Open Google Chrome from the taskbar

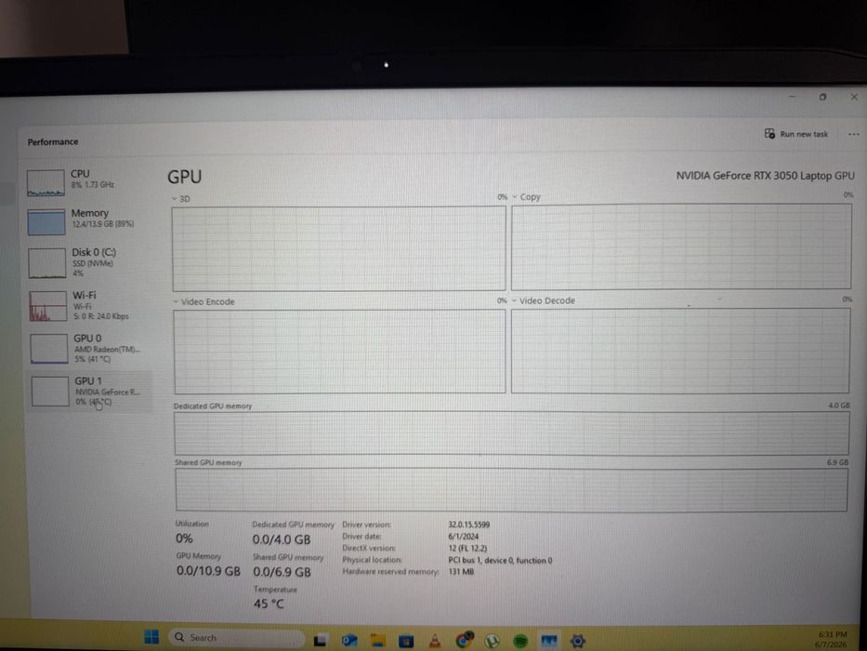(464, 641)
